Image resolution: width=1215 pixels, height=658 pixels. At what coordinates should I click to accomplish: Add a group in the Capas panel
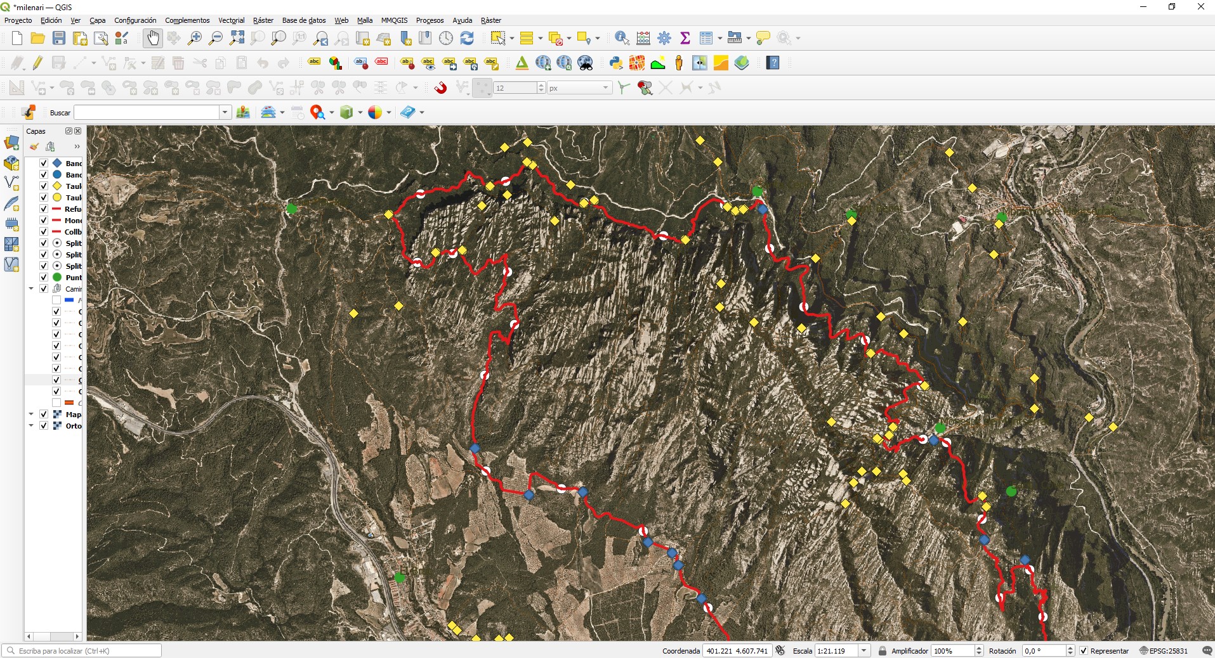click(51, 146)
